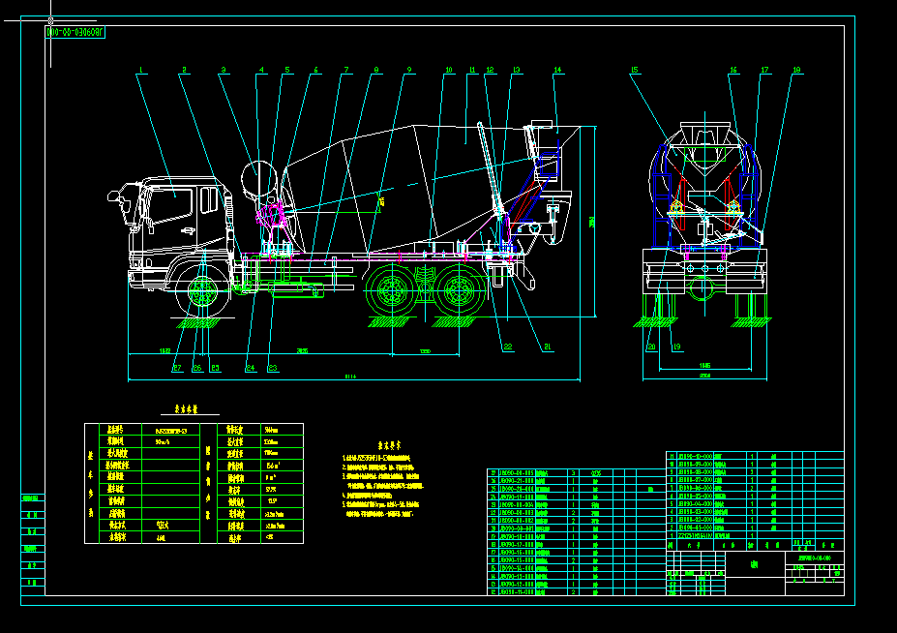Click callout number 11 label
The width and height of the screenshot is (897, 633).
click(472, 70)
